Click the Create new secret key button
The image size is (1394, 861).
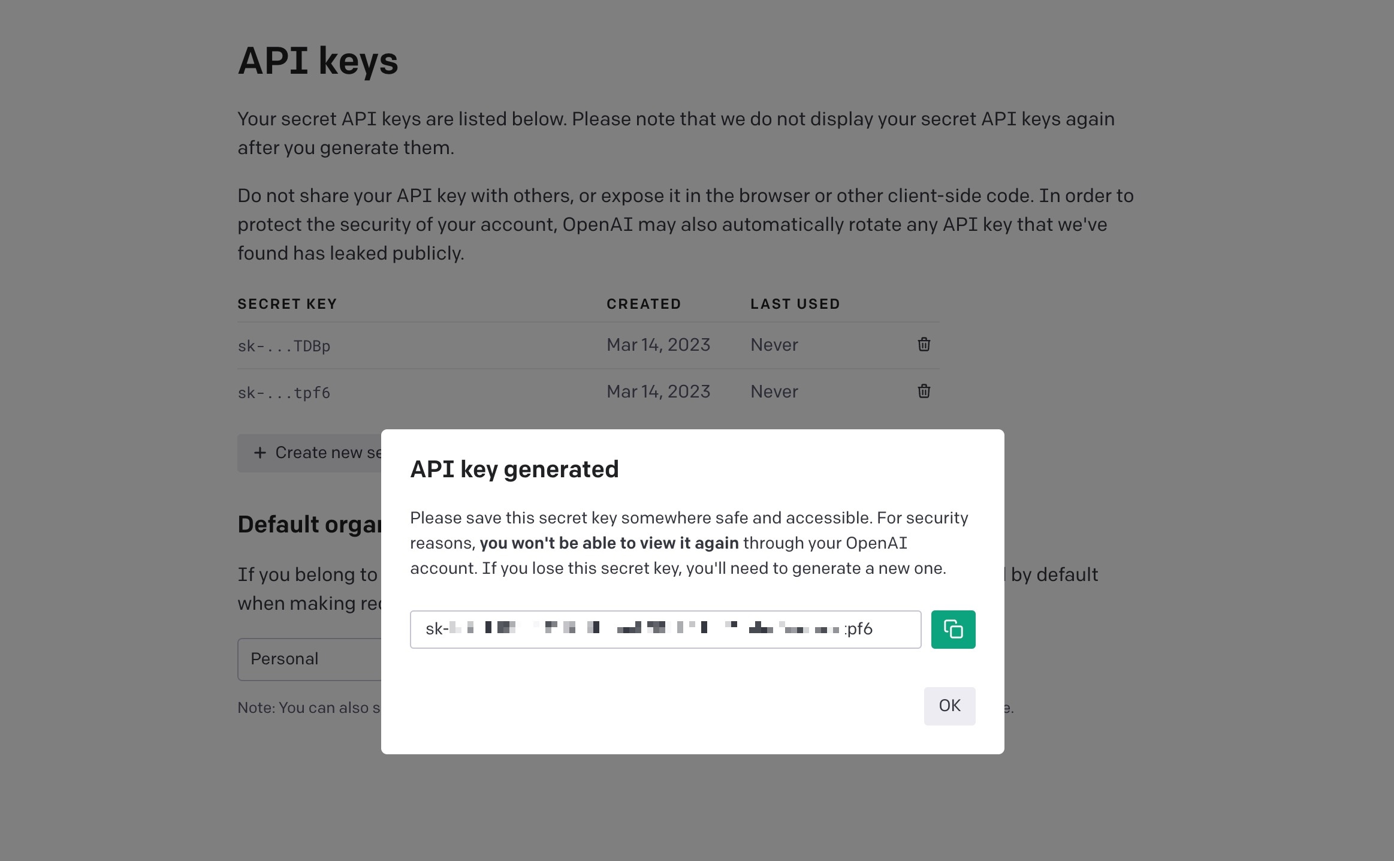(x=318, y=453)
